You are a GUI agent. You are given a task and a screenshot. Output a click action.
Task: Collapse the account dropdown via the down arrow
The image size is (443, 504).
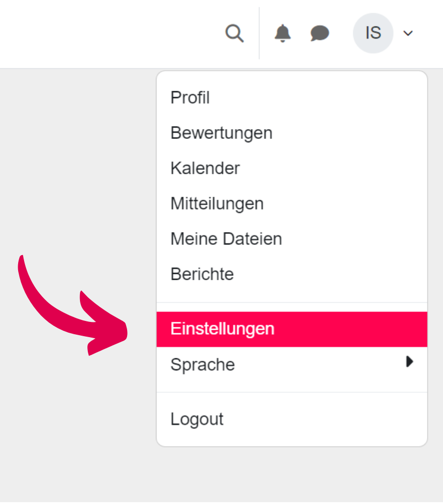coord(408,33)
